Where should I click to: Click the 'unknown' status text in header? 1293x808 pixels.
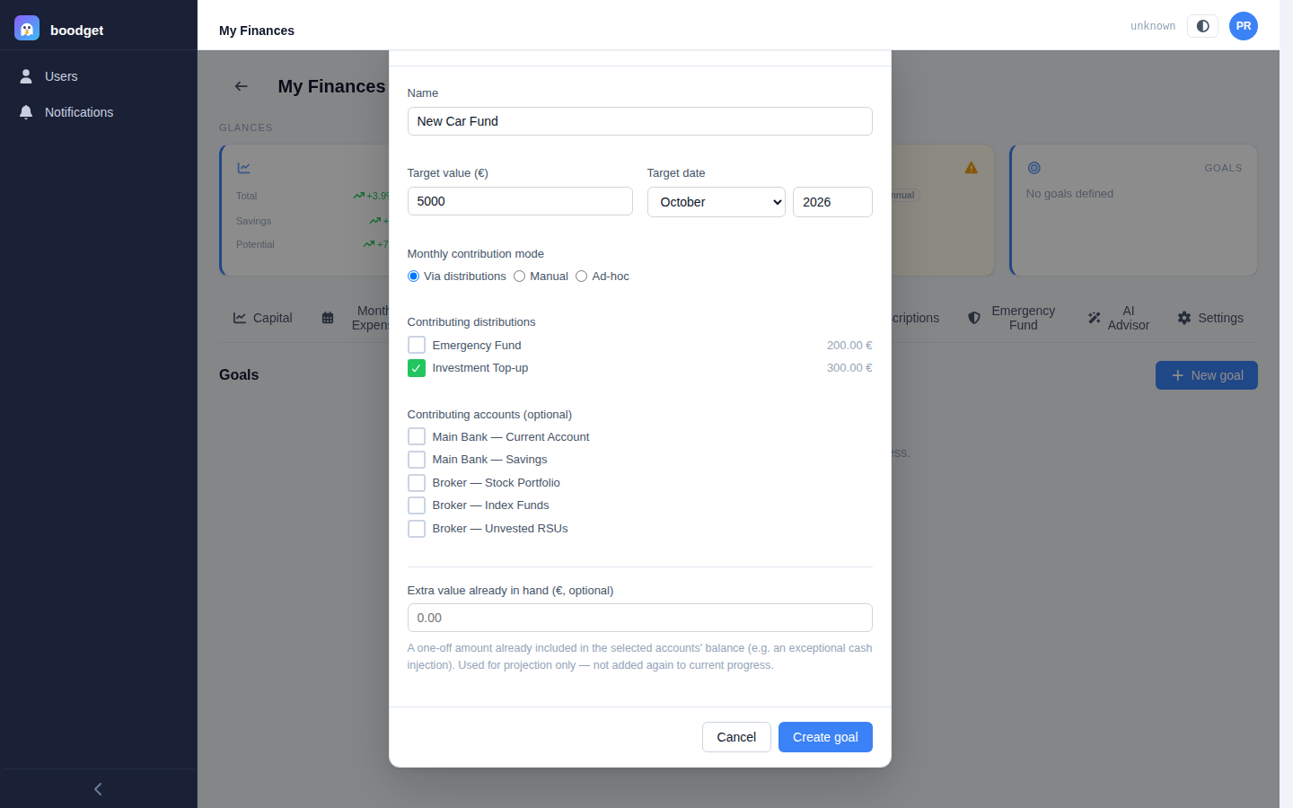click(1153, 26)
